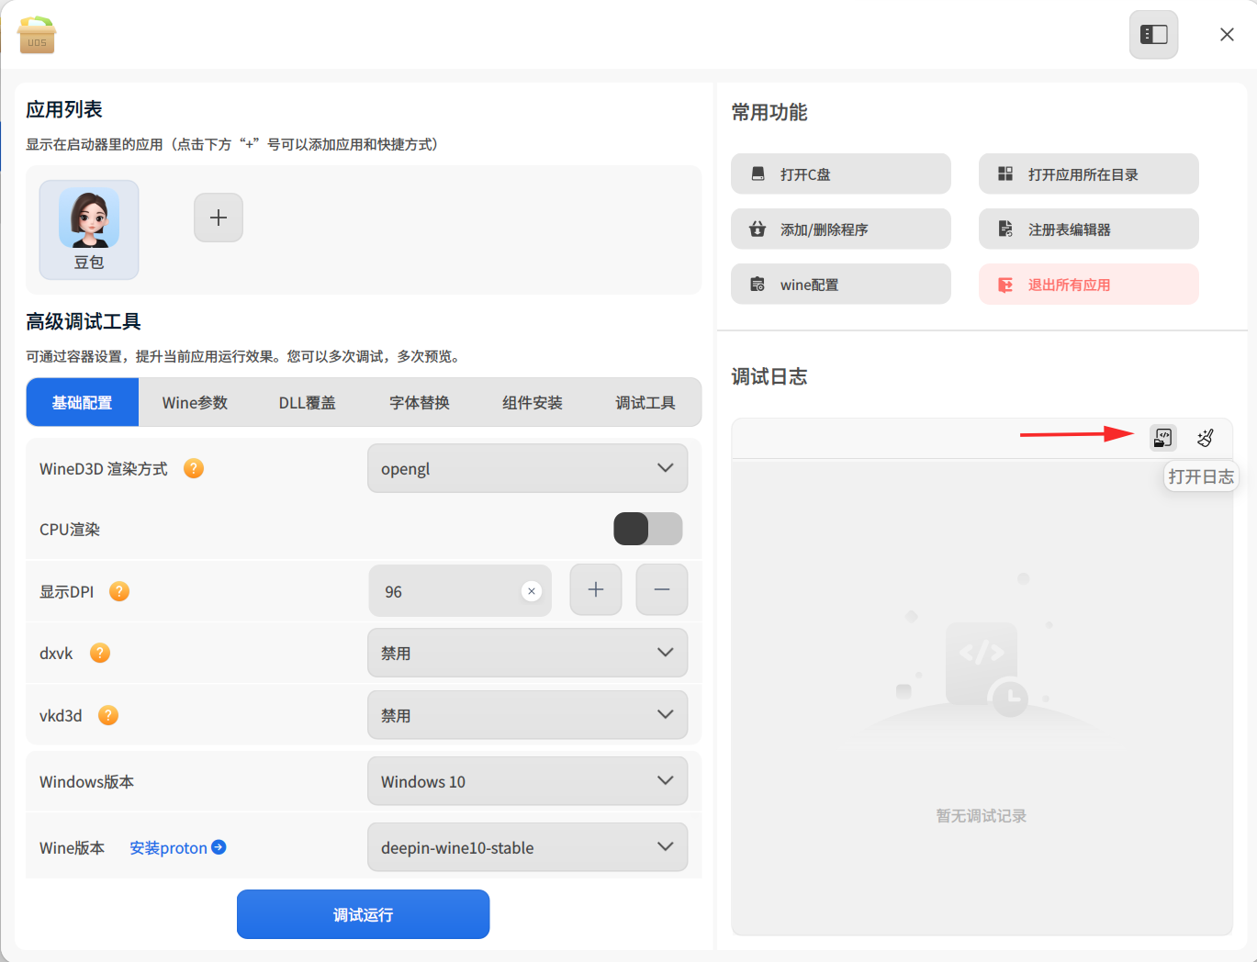Click the 高级调试工具 heading
This screenshot has height=962, width=1257.
click(84, 321)
